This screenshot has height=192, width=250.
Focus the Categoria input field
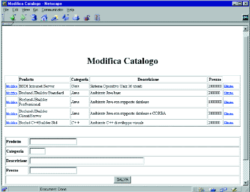click(x=37, y=151)
